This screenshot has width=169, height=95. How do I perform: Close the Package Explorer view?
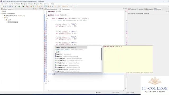[x=14, y=9]
